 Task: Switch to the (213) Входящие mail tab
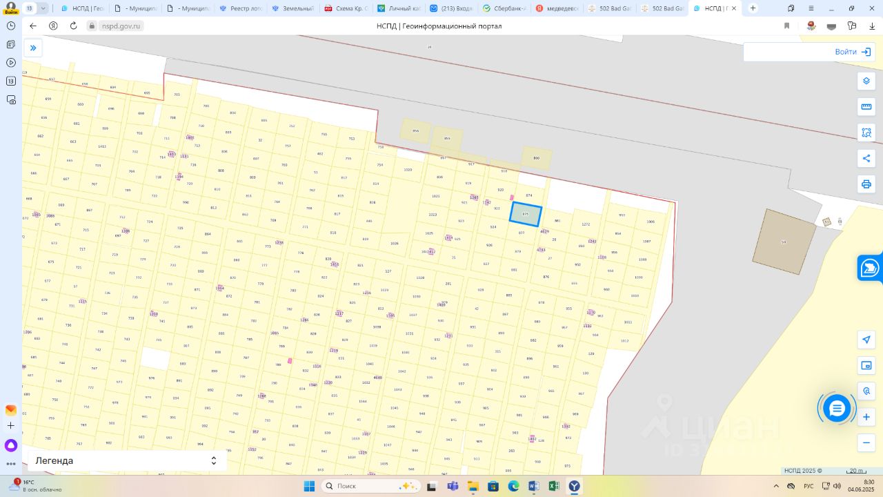[451, 8]
